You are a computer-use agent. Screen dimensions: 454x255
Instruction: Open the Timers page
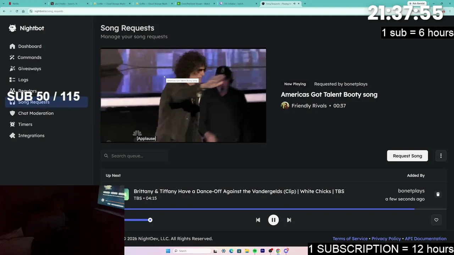coord(25,124)
